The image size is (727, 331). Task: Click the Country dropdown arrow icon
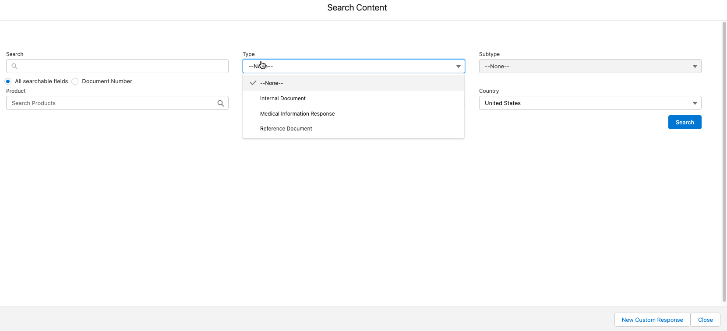tap(695, 103)
